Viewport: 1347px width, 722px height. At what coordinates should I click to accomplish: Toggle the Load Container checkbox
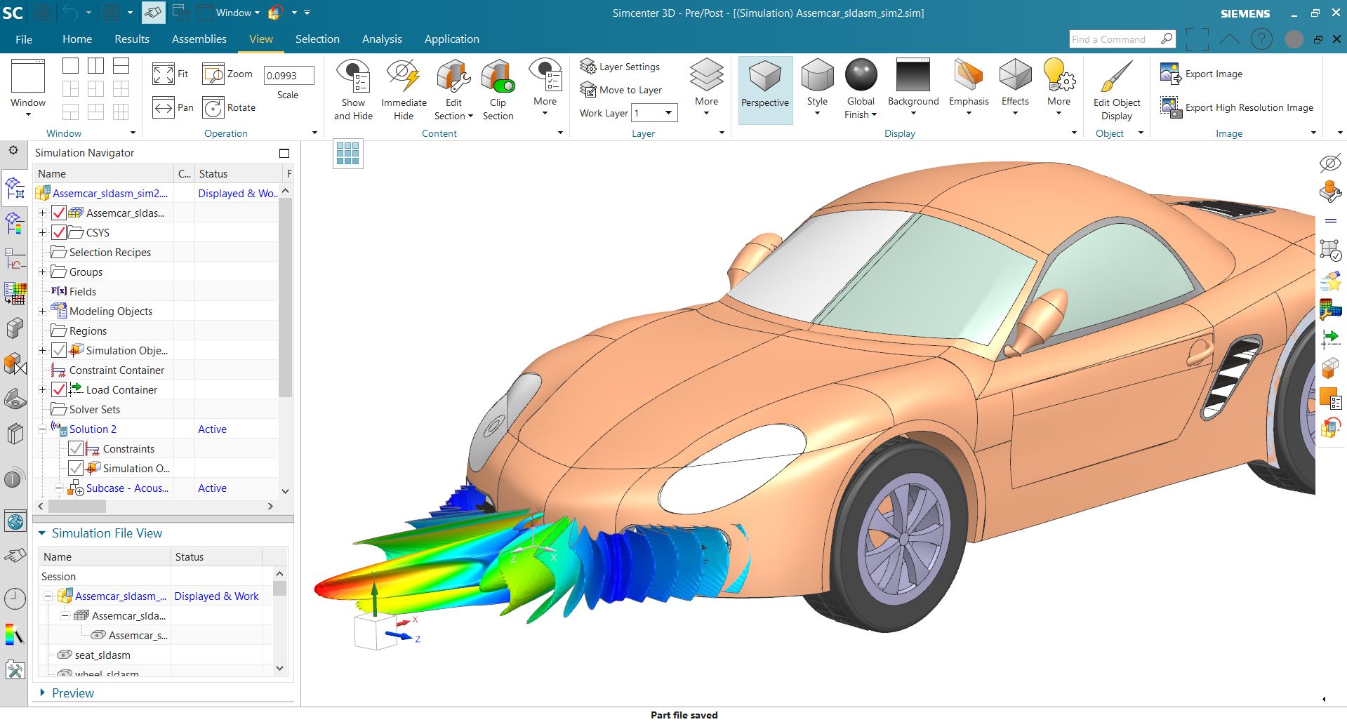[59, 389]
